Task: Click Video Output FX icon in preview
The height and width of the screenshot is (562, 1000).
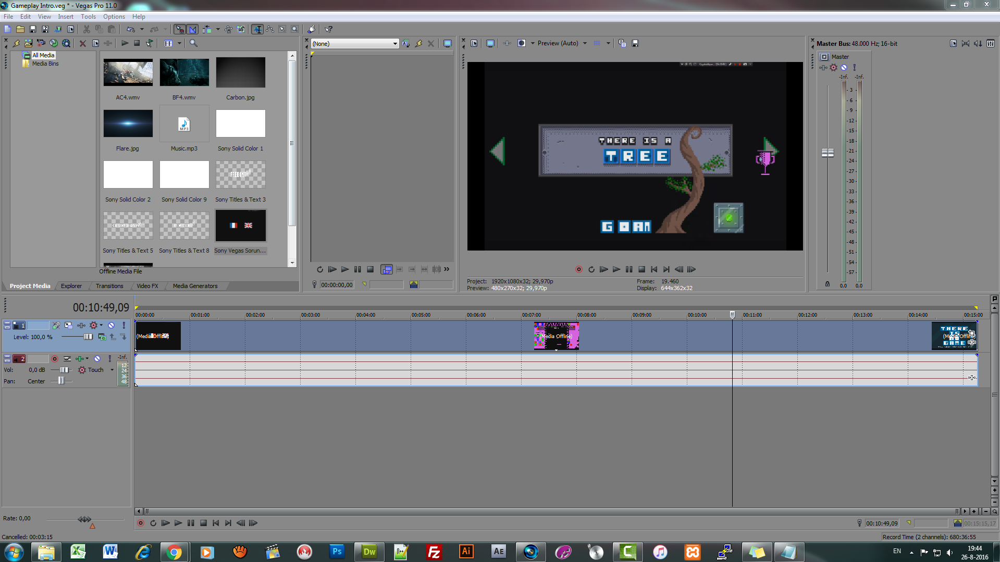Action: [507, 43]
